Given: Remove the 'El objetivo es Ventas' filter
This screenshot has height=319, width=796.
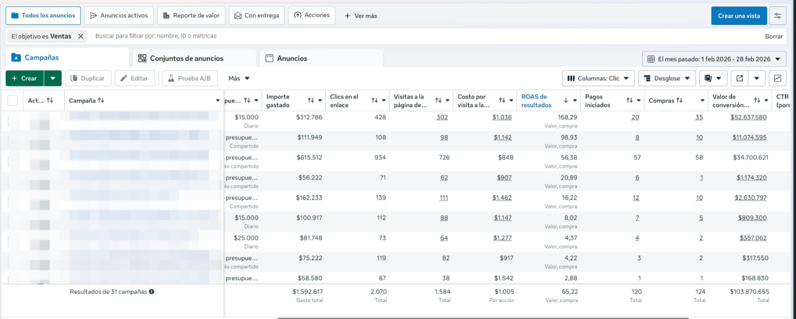Looking at the screenshot, I should [81, 36].
